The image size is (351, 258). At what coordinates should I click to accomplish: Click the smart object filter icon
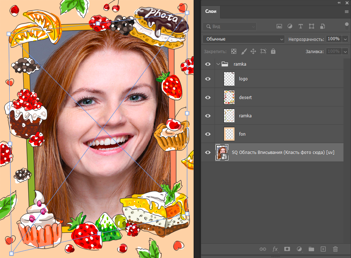coord(322,26)
